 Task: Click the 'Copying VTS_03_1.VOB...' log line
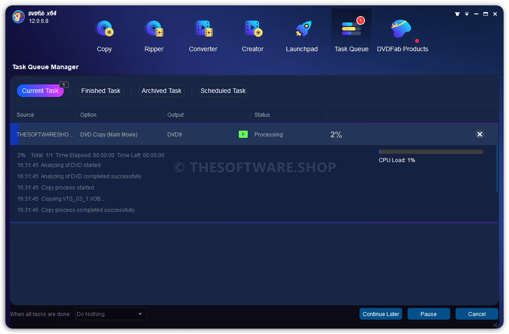pos(61,198)
